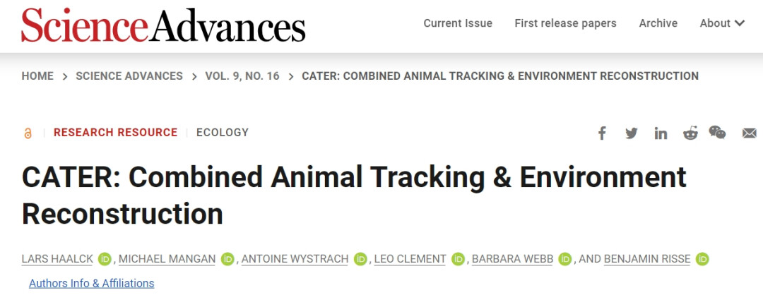Expand the About dropdown menu
763x300 pixels.
click(722, 23)
